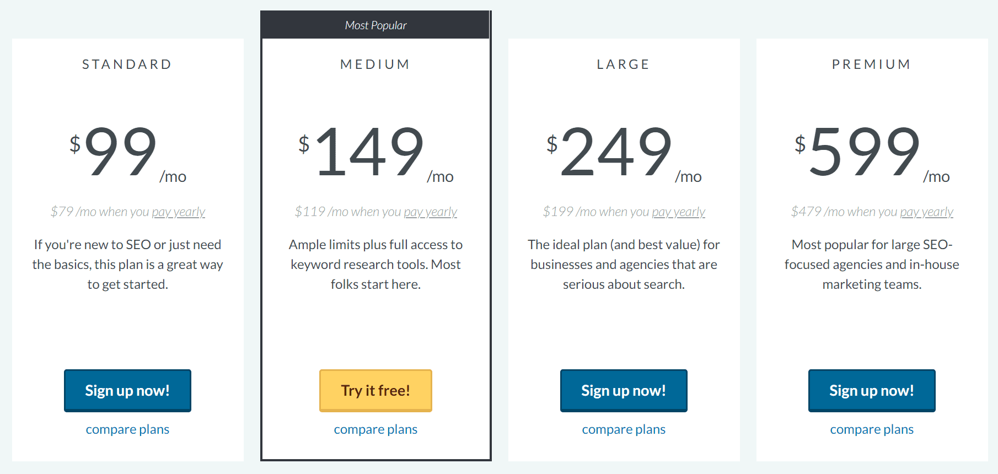Click Sign up now for Standard plan

pyautogui.click(x=127, y=390)
